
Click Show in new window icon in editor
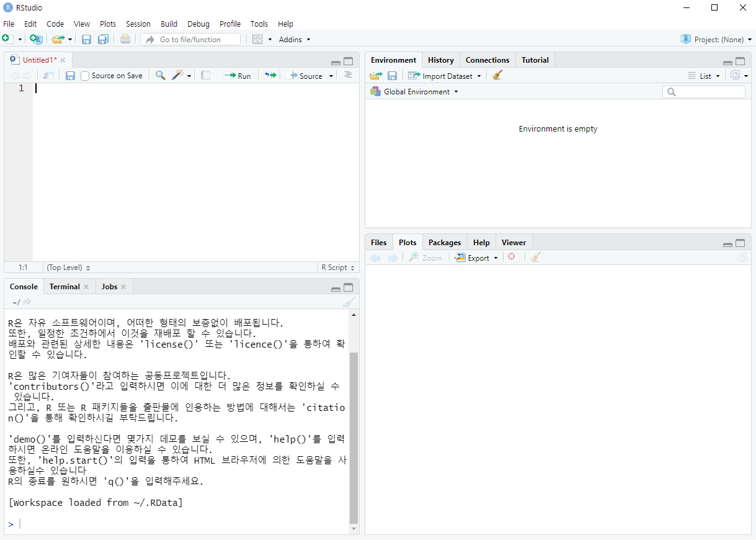coord(48,75)
